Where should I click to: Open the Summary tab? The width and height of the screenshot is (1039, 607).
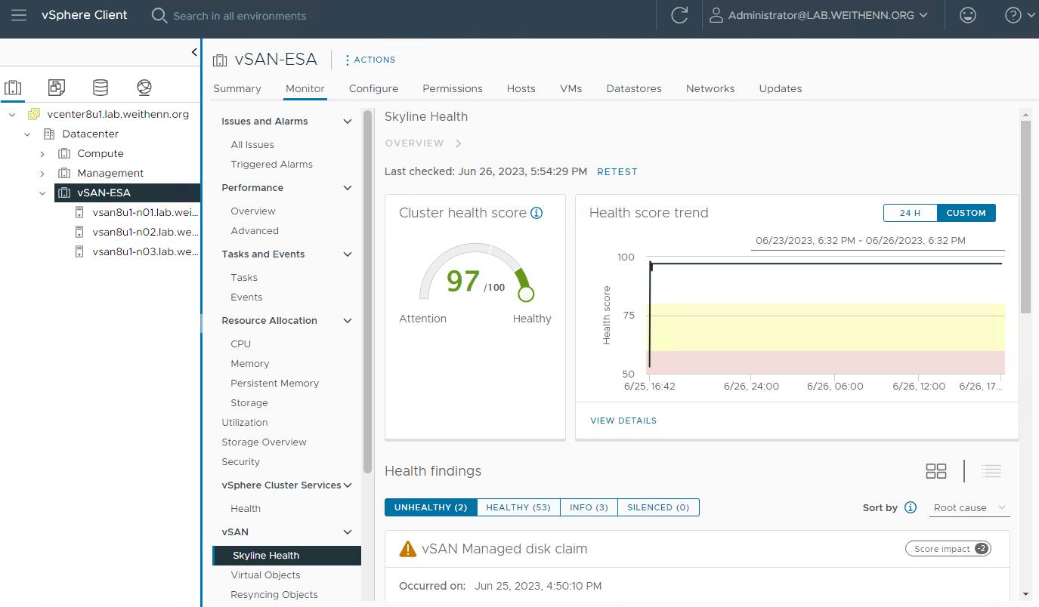tap(237, 88)
